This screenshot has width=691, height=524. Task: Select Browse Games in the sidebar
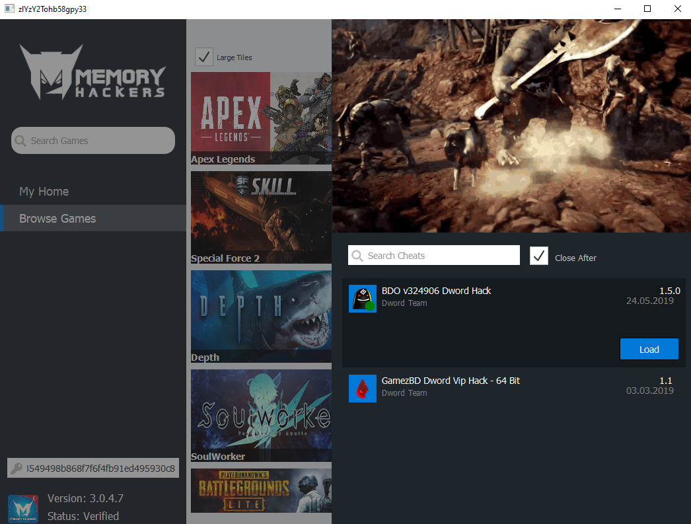(x=93, y=218)
